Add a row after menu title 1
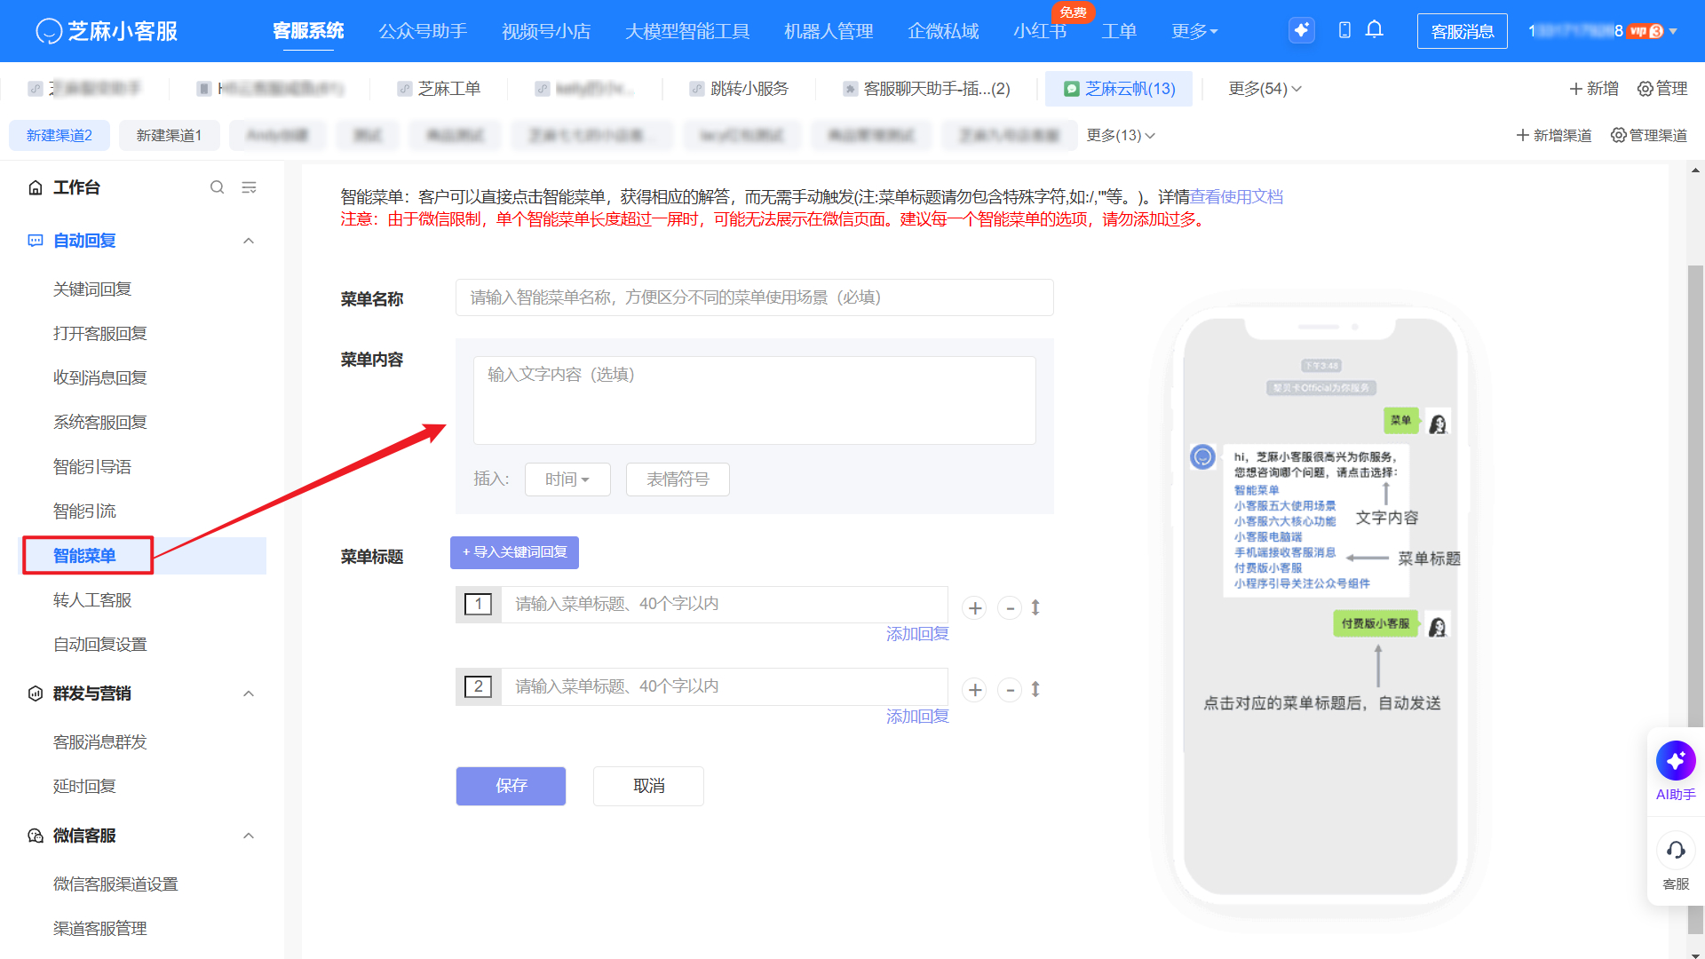Image resolution: width=1705 pixels, height=959 pixels. [975, 608]
